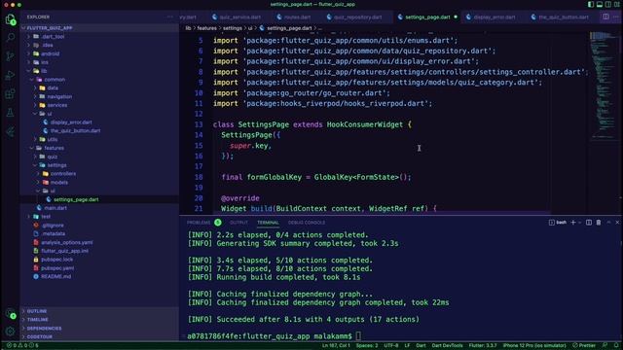Toggle the secondary sidebar layout icon

pos(608,4)
